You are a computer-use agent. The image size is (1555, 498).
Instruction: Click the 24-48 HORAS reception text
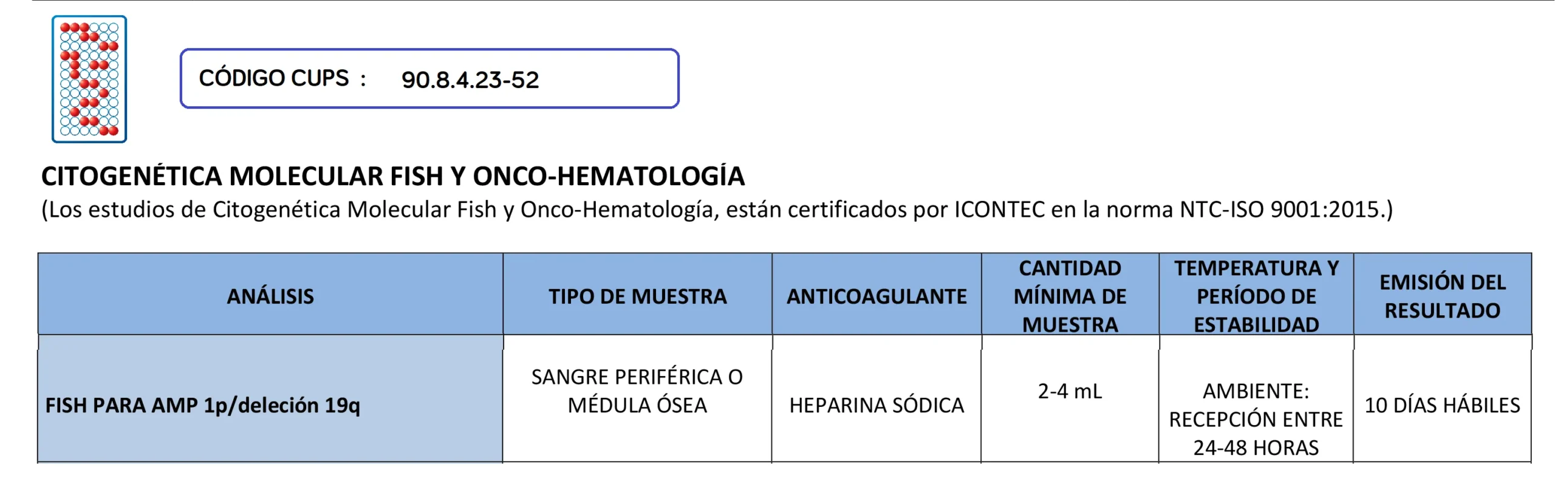tap(1256, 448)
